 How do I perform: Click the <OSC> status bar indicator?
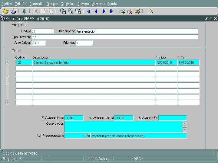137,159
